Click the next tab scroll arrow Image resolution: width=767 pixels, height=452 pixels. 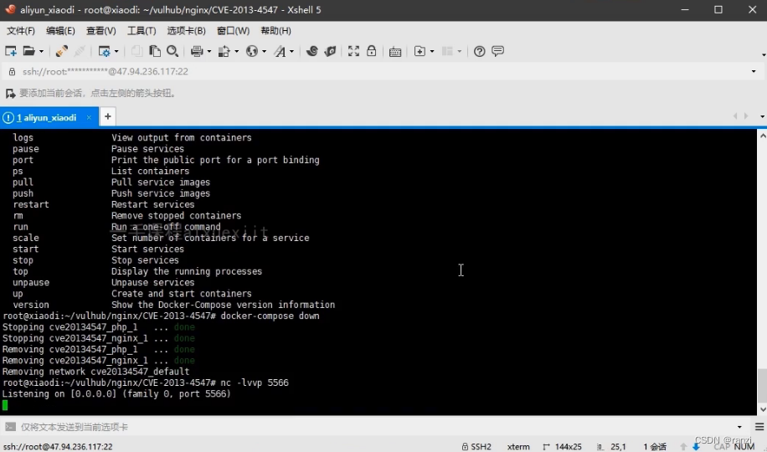746,116
